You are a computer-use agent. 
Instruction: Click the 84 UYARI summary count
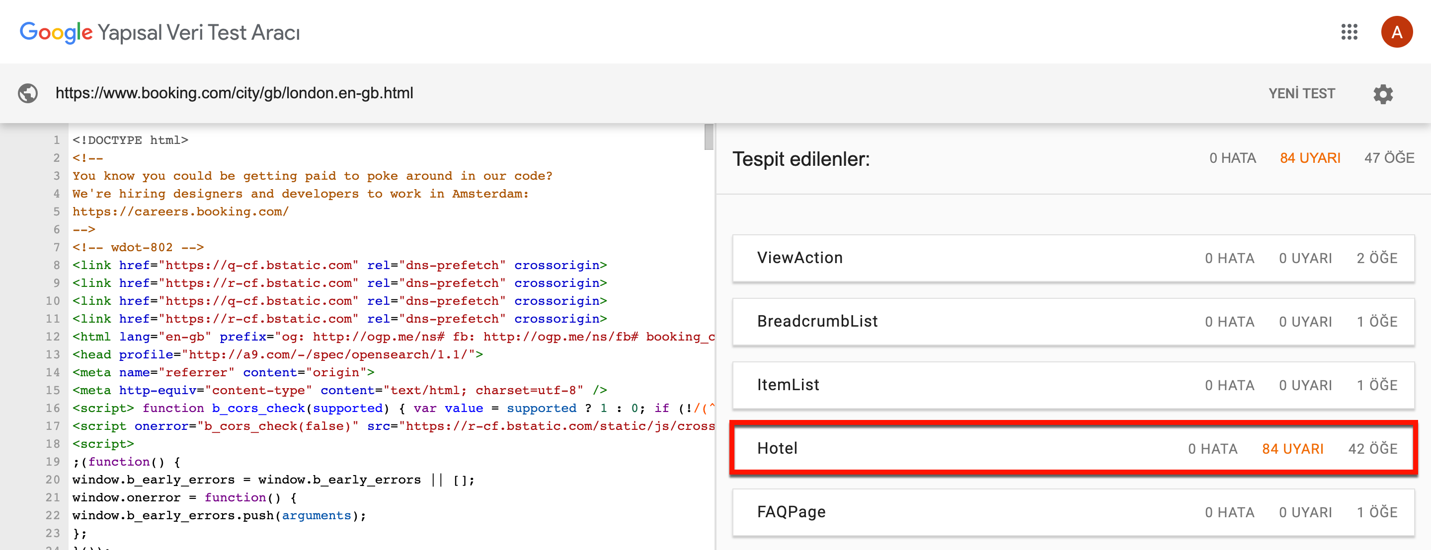[x=1310, y=158]
